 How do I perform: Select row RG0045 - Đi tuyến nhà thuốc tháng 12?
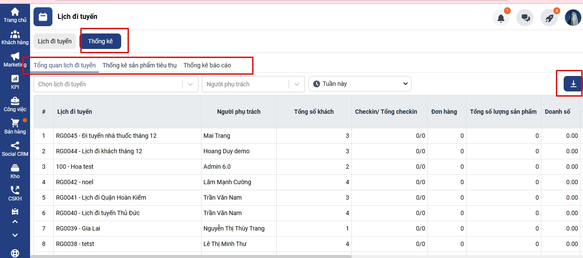106,136
